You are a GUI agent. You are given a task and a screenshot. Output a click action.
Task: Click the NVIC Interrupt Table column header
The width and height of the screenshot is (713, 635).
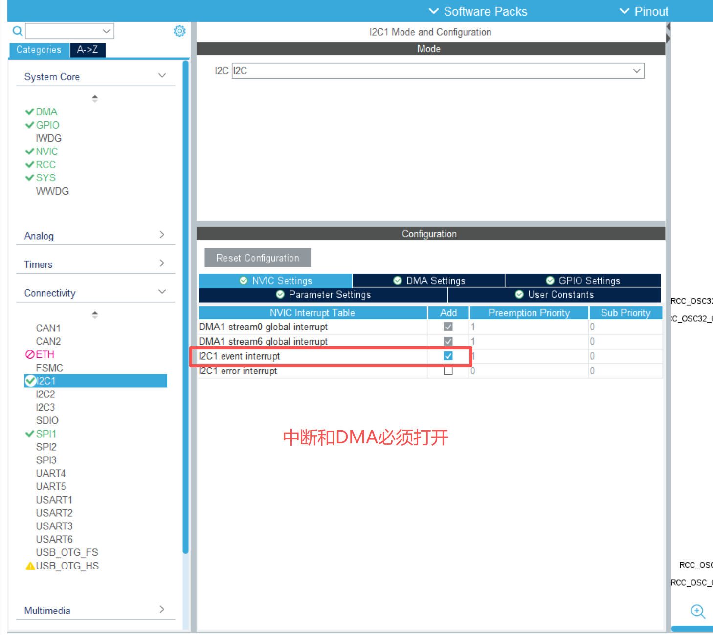(x=312, y=313)
